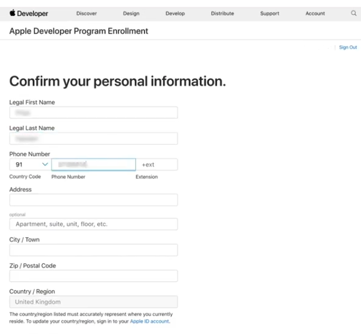This screenshot has height=335, width=361.
Task: Click the Sign Out link
Action: tap(348, 47)
